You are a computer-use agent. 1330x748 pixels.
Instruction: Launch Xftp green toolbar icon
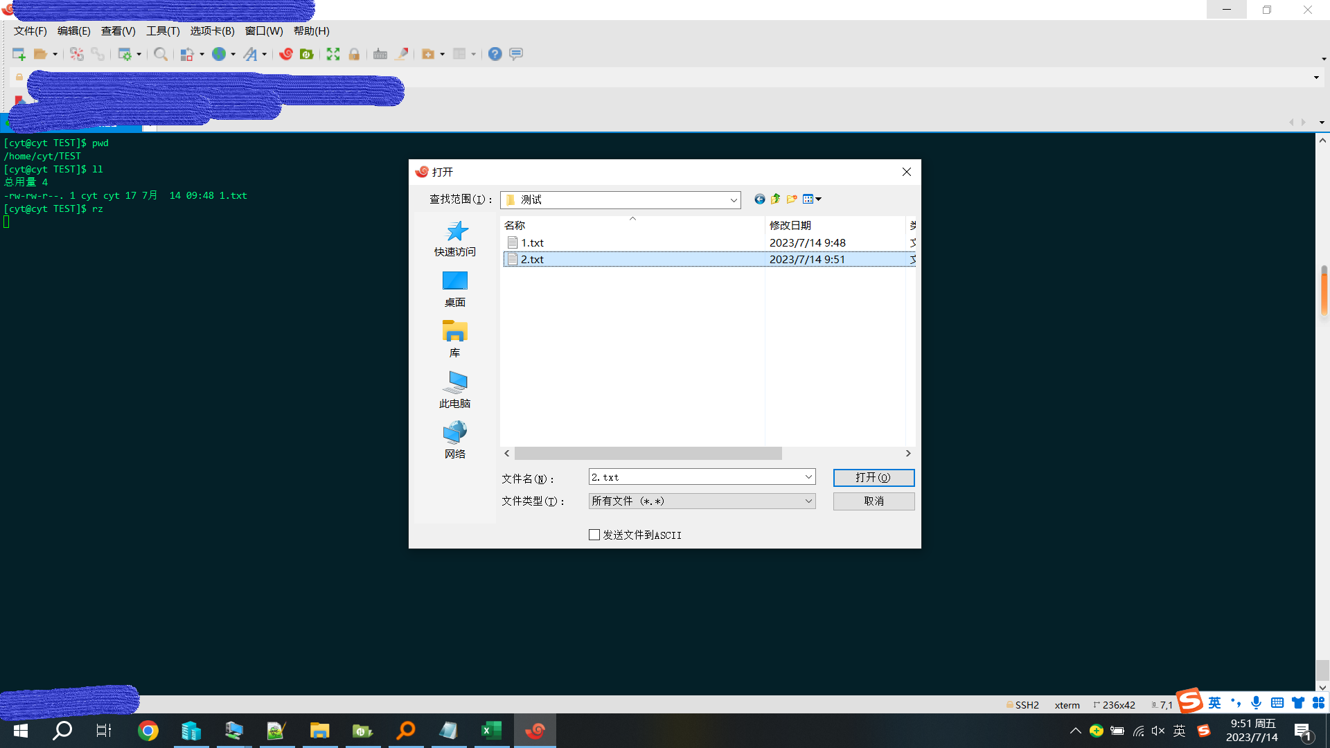tap(307, 54)
